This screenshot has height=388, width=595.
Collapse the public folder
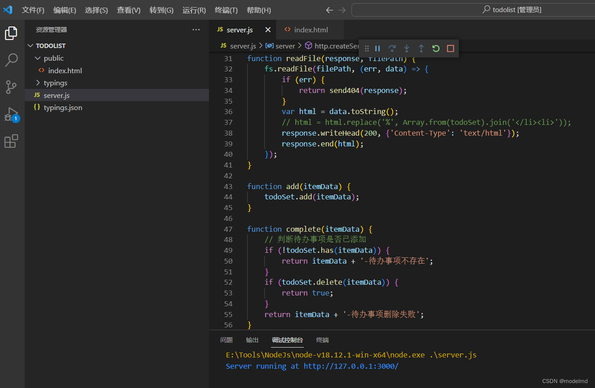(117, 58)
